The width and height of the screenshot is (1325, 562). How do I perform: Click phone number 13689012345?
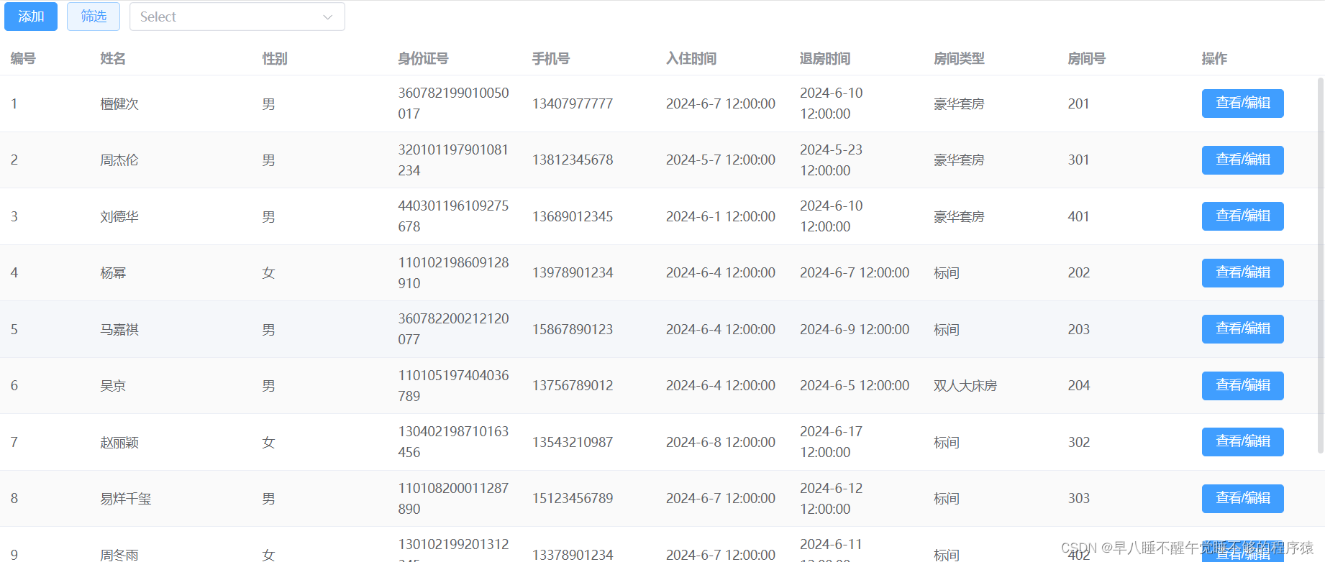[573, 216]
